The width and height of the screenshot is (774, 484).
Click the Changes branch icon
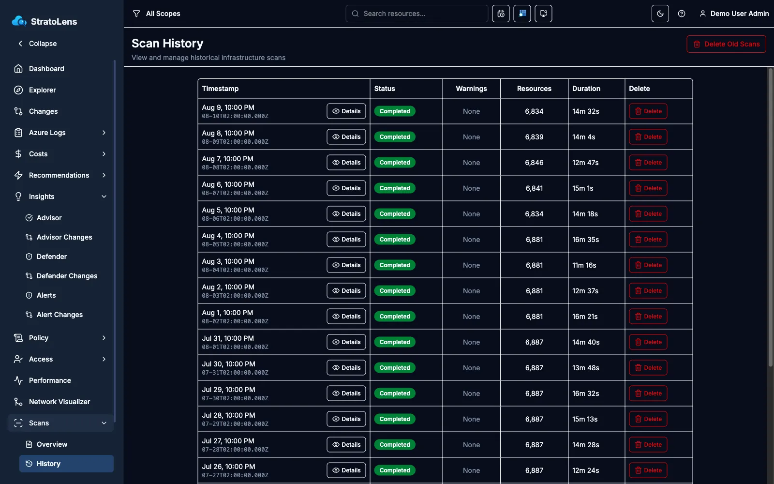click(x=18, y=111)
